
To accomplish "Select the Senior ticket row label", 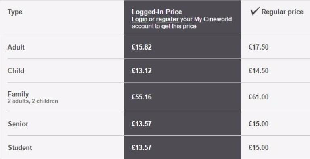I will pos(18,124).
